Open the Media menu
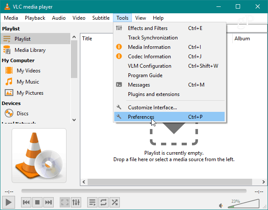Screen dimensions: 268x210 pyautogui.click(x=11, y=18)
